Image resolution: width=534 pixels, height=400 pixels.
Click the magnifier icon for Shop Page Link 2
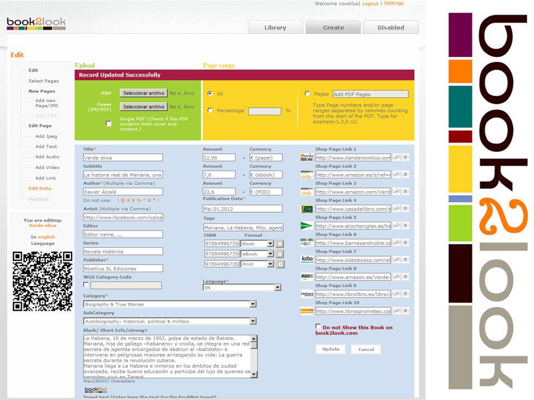coord(397,174)
